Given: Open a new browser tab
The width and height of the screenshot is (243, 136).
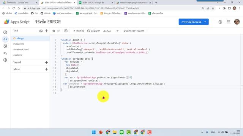Looking at the screenshot, I should click(156, 3).
